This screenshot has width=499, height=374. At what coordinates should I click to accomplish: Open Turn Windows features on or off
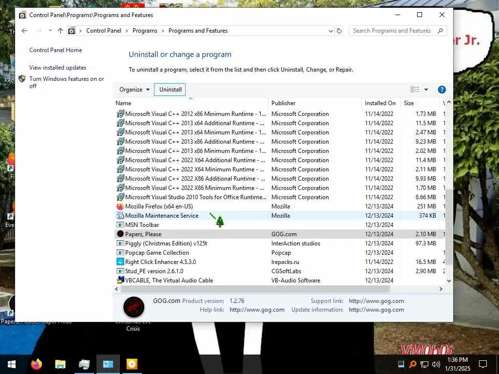coord(66,82)
